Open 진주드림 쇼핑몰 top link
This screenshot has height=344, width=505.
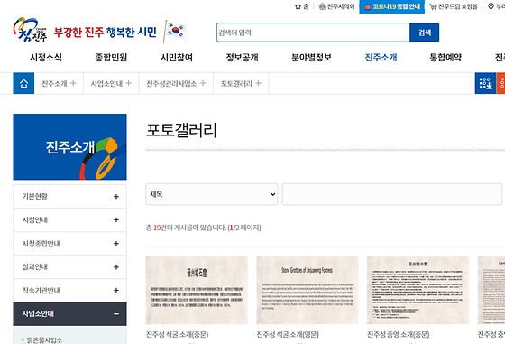(454, 6)
